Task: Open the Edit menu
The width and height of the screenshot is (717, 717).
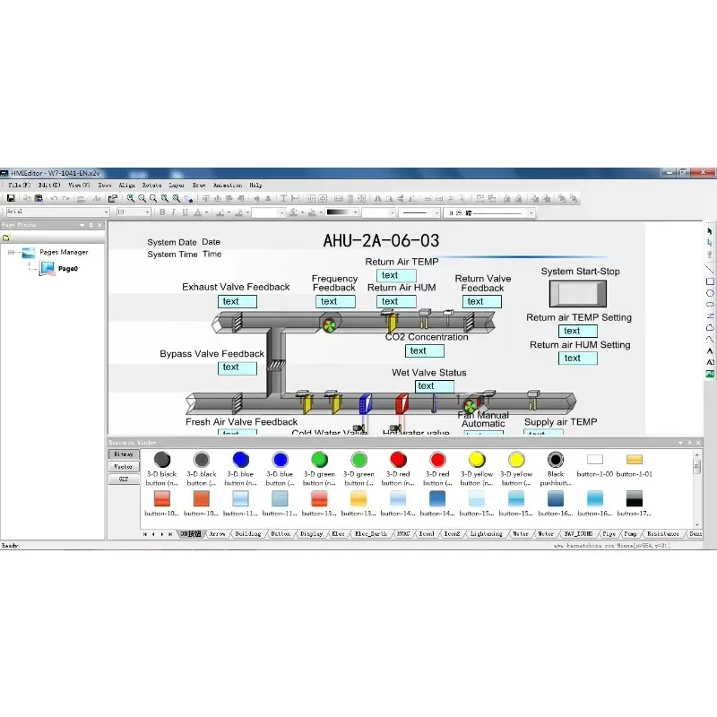Action: (49, 186)
